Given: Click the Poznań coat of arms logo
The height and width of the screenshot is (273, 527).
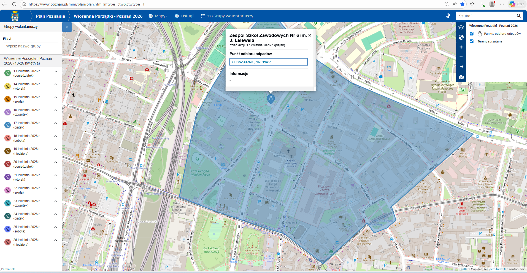Looking at the screenshot, I should tap(15, 16).
